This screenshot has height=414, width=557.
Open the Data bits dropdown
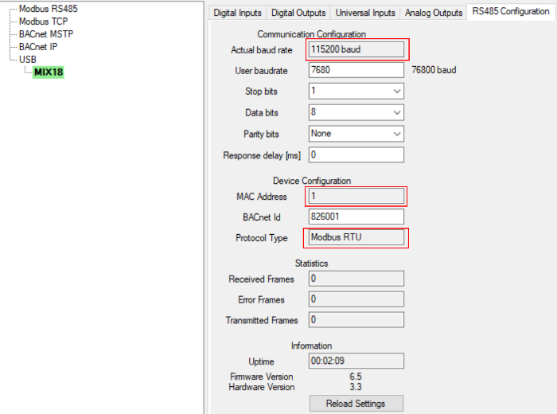pyautogui.click(x=356, y=112)
